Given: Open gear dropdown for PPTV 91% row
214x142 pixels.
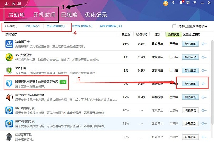Looking at the screenshot, I should pos(204,123).
